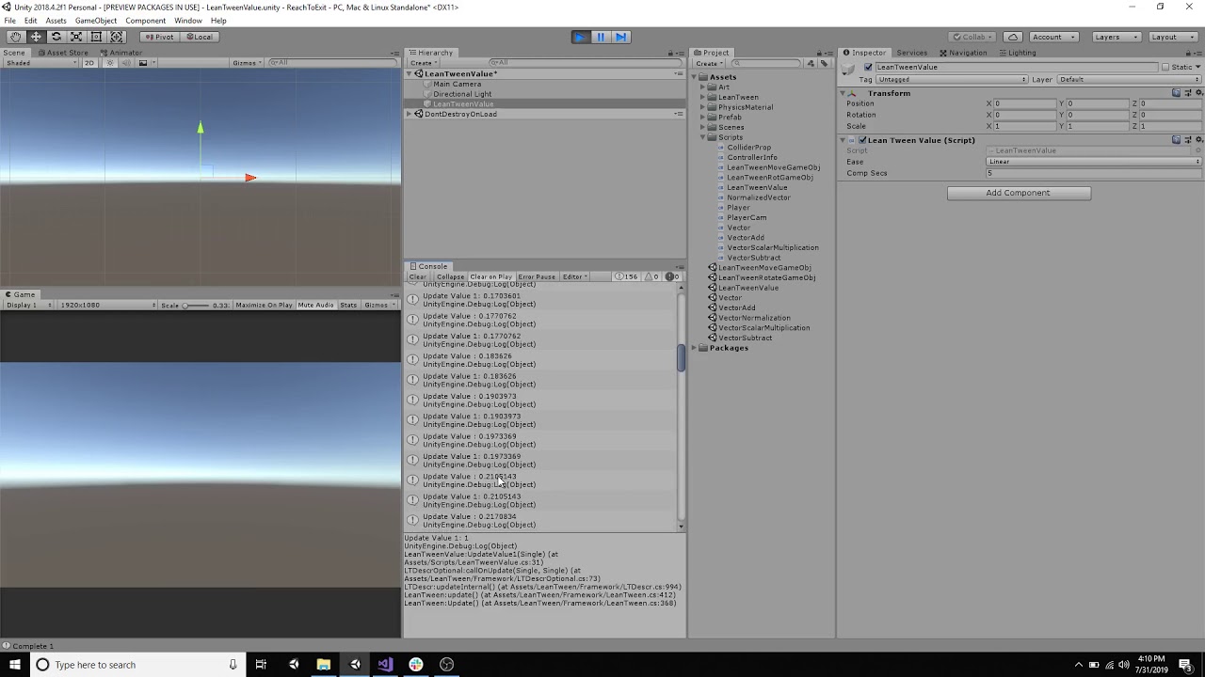The width and height of the screenshot is (1205, 677).
Task: Toggle Mute Audio in Game view
Action: click(315, 305)
